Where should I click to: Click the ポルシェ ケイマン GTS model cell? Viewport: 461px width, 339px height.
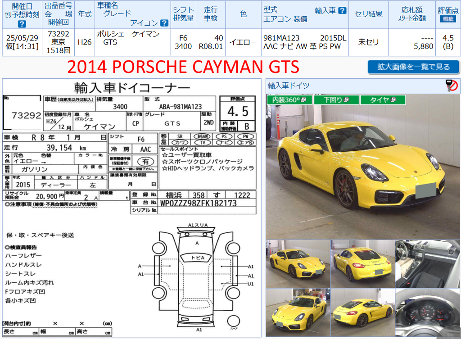(x=133, y=42)
